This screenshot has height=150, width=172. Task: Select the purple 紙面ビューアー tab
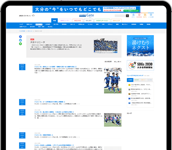[x=65, y=21]
